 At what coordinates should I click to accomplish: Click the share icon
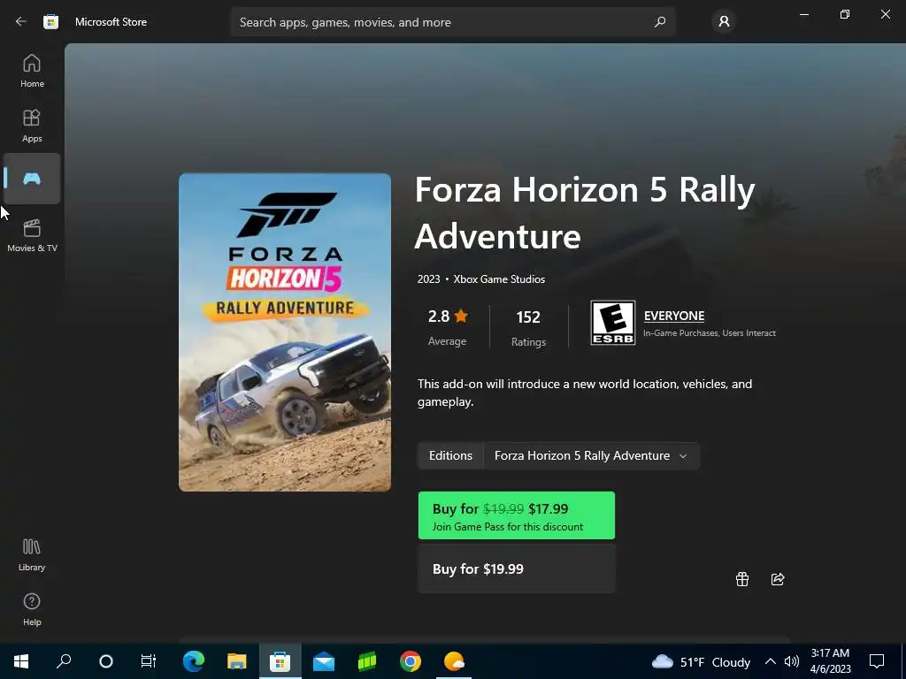[x=778, y=579]
